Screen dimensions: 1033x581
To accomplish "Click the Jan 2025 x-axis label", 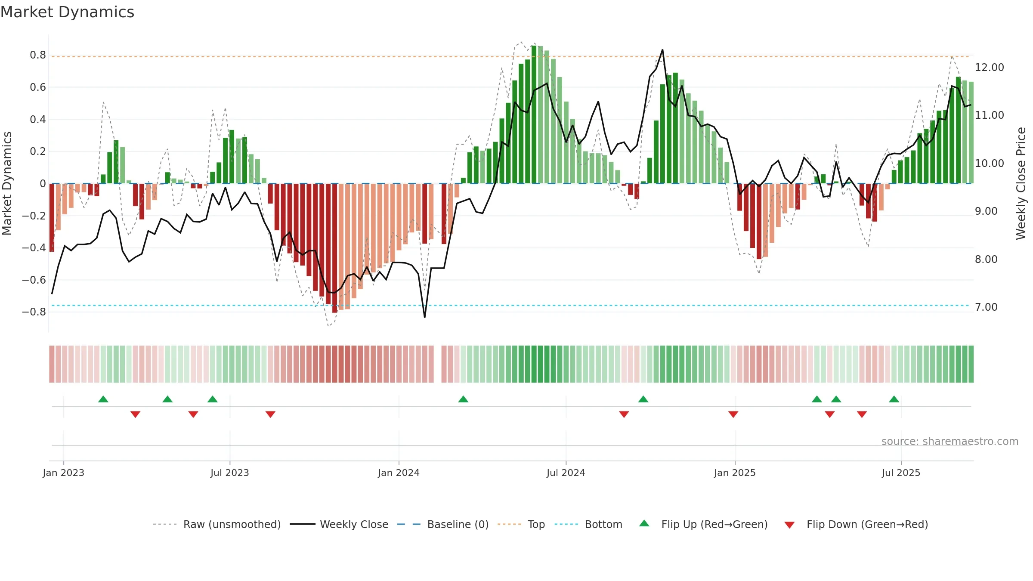I will click(x=735, y=473).
